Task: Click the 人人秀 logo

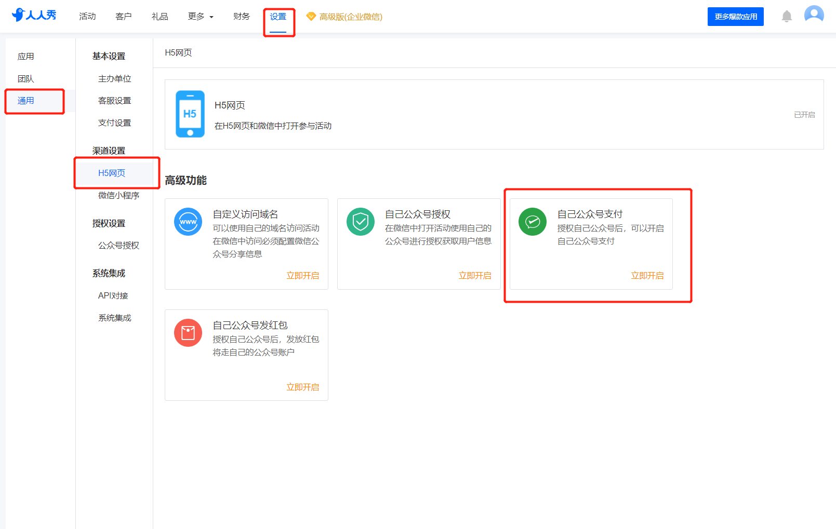Action: [x=34, y=15]
